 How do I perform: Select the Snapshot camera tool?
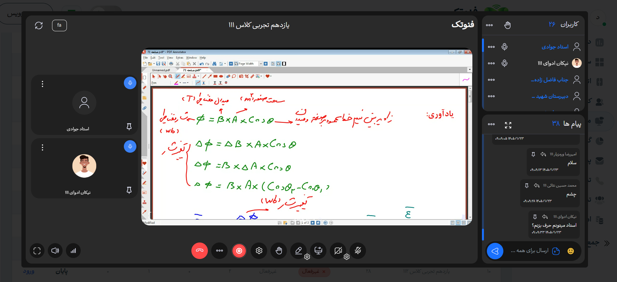click(x=241, y=76)
